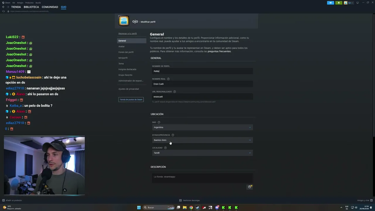Open Administrador de exposiciones in the sidebar

[x=131, y=81]
